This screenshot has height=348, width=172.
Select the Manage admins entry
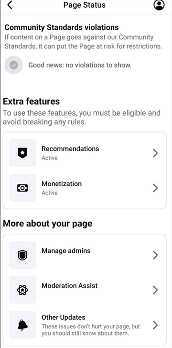[x=85, y=255]
